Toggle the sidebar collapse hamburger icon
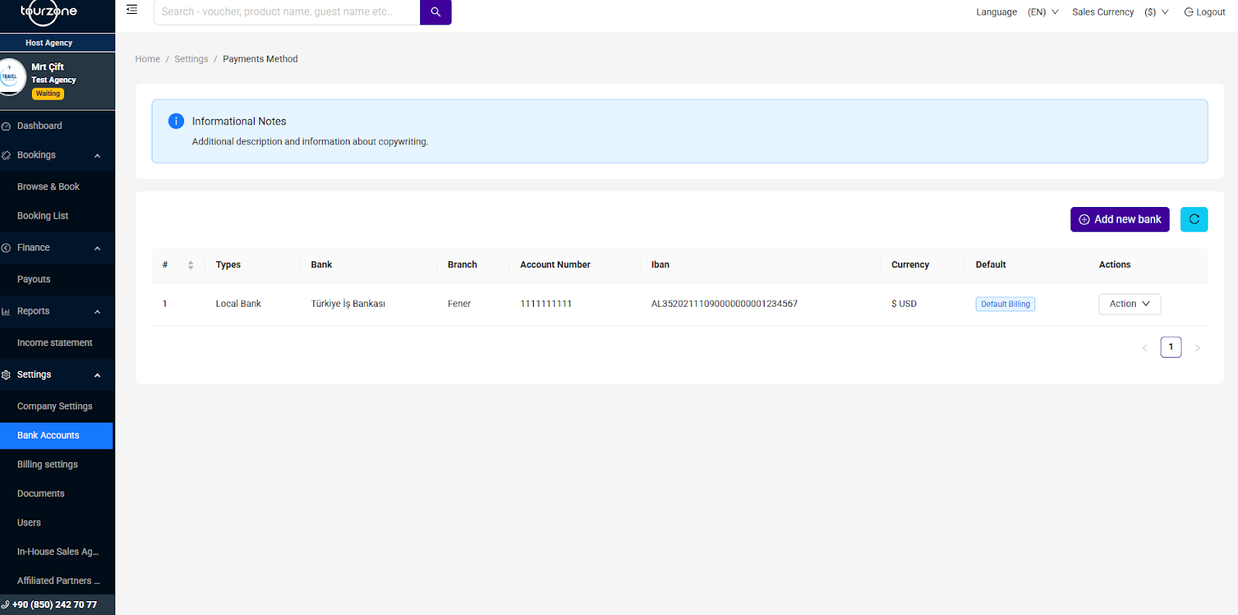 pyautogui.click(x=132, y=10)
